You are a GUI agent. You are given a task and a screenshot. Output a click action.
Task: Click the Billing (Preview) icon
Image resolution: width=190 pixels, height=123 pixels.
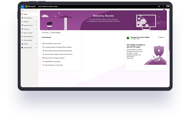(x=22, y=25)
